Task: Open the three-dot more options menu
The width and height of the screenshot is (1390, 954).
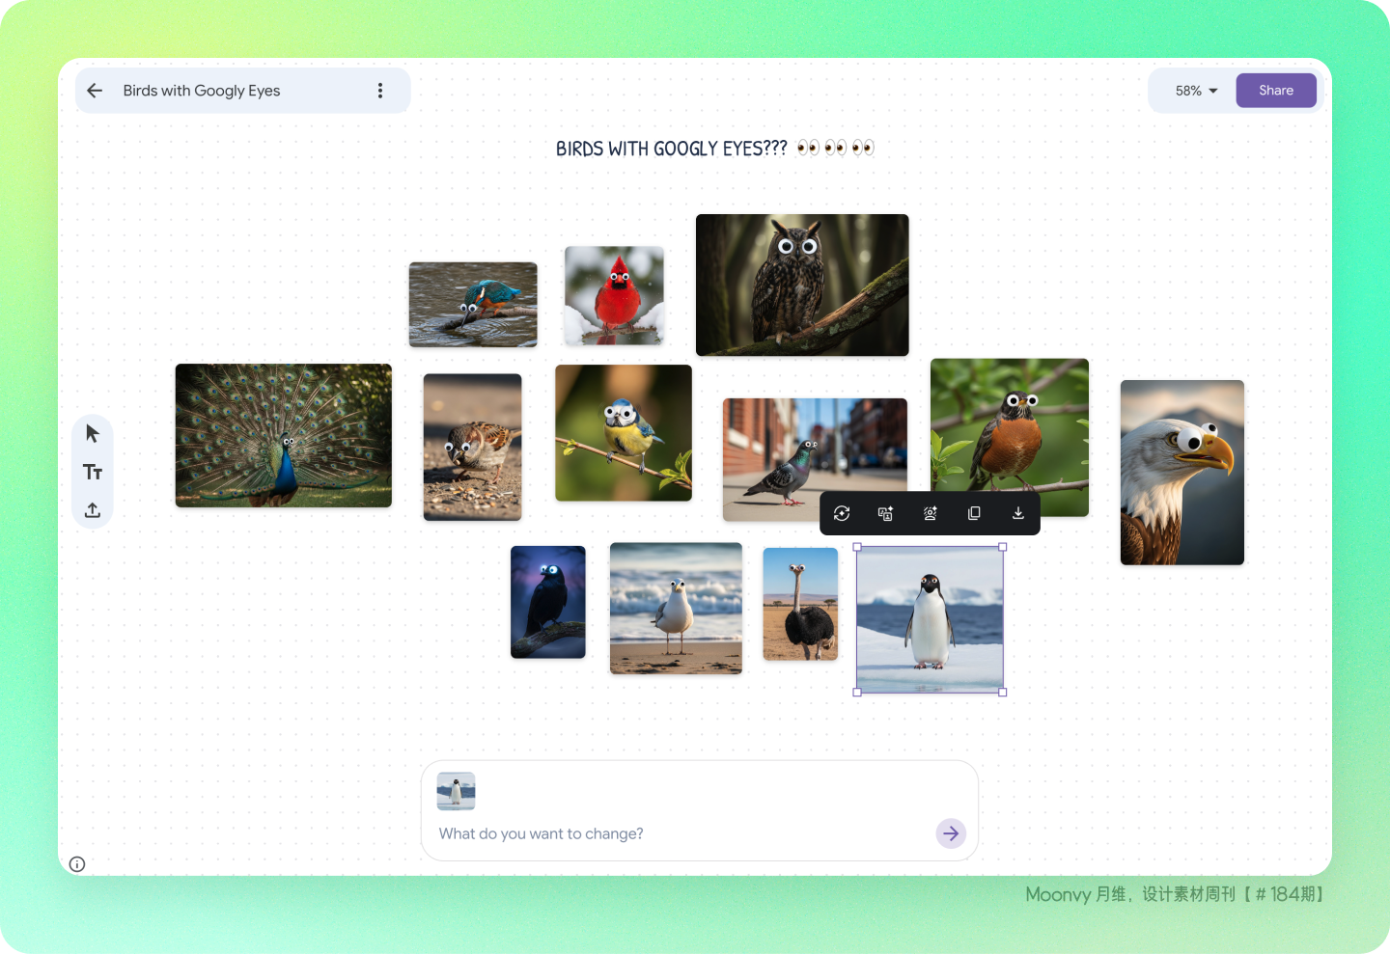Action: pyautogui.click(x=380, y=91)
